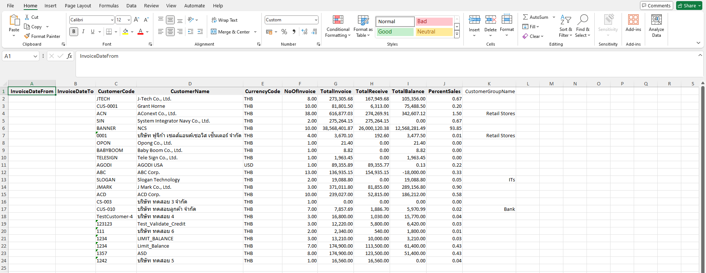The image size is (706, 273).
Task: Click the Borders icon
Action: pos(109,32)
